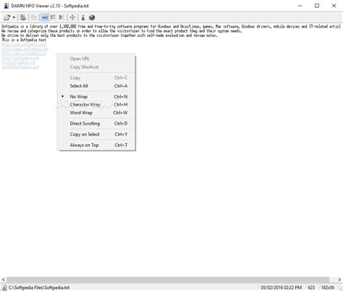Click the horizontal scrollbar thumb

click(x=168, y=279)
